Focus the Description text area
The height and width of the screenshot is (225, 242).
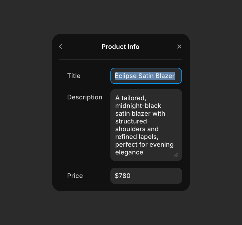[x=146, y=125]
